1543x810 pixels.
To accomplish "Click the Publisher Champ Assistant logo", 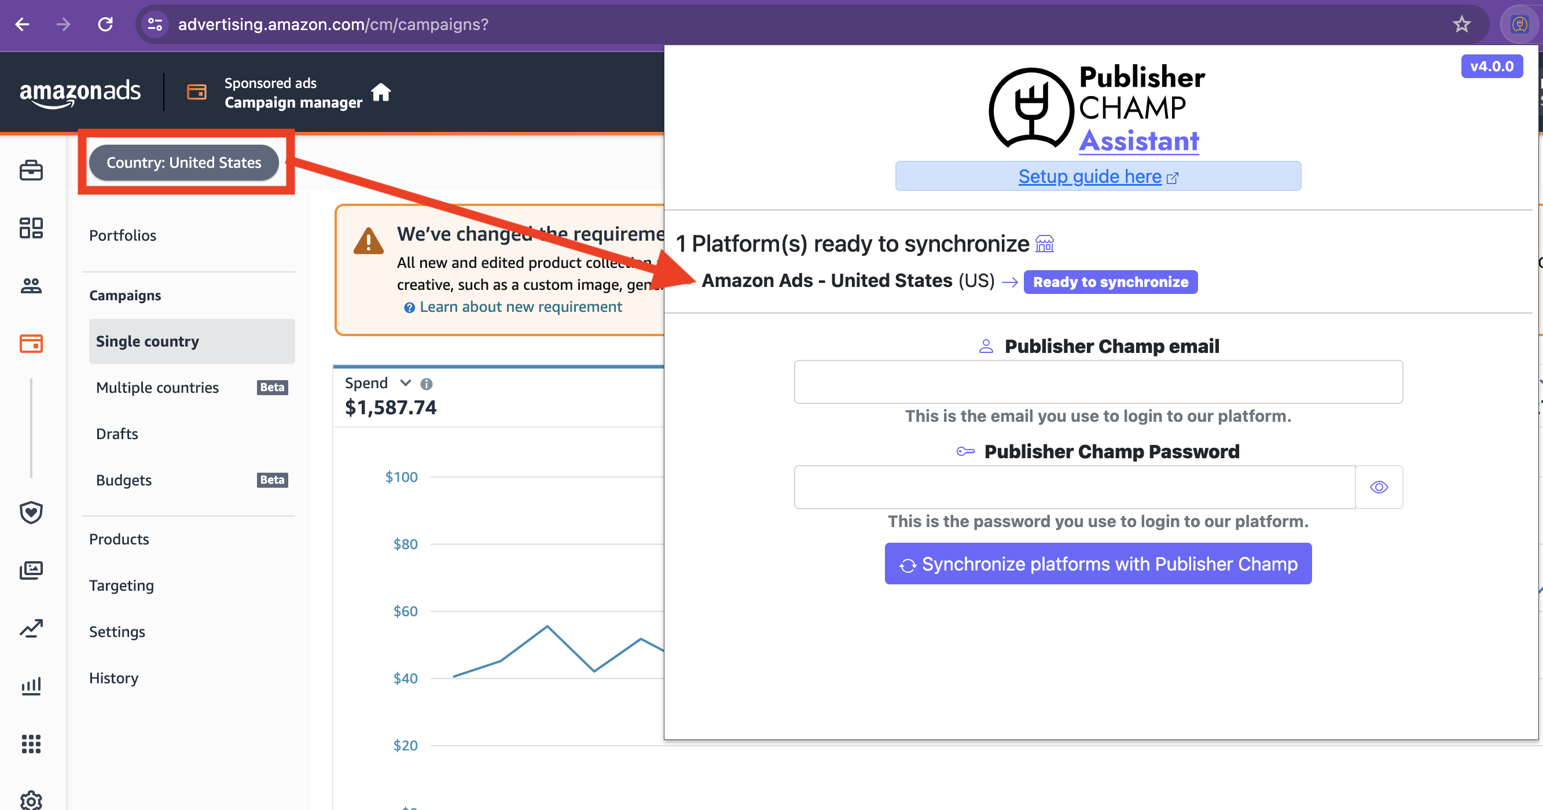I will point(1096,109).
